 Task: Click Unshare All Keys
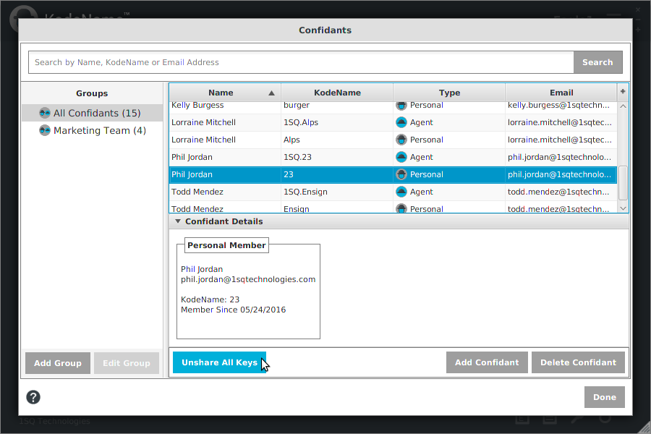[220, 362]
